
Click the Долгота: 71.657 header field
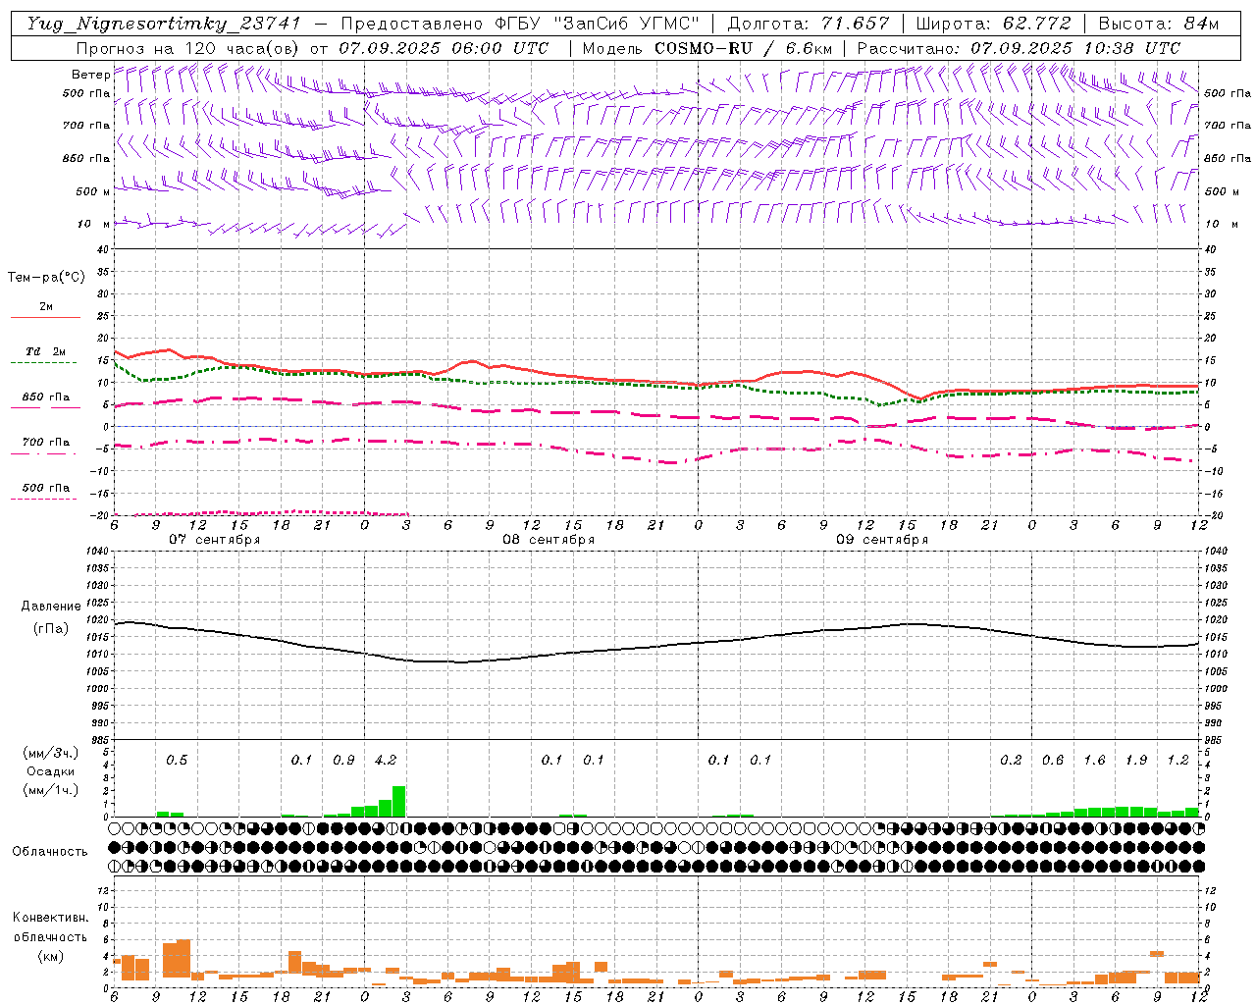[809, 24]
